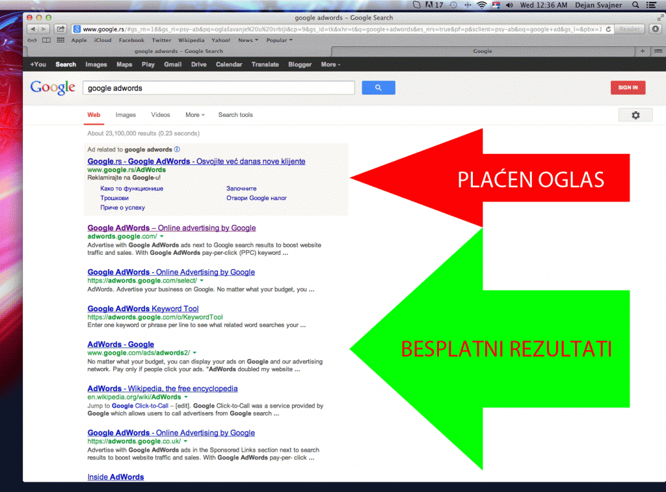Open Time Machine menu bar icon

click(x=453, y=5)
